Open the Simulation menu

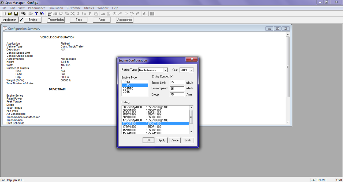[56, 8]
